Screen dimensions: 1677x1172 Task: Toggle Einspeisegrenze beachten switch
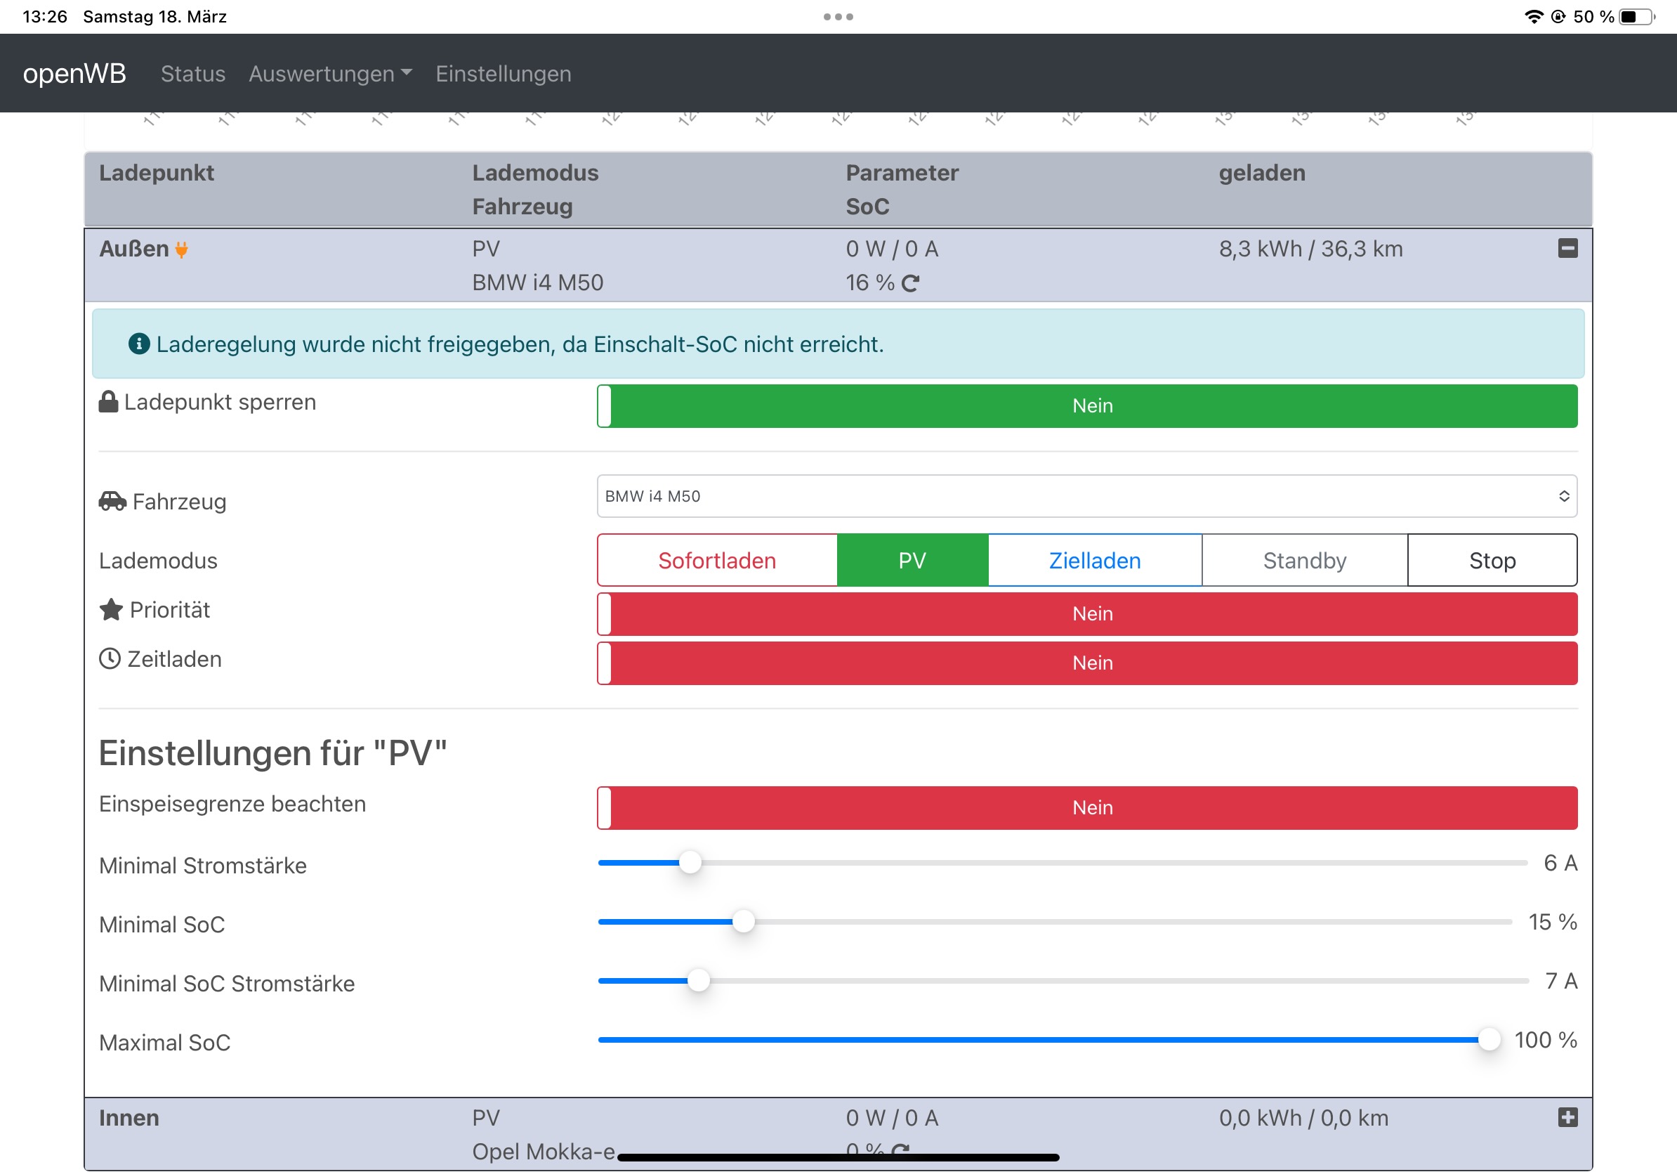tap(1086, 807)
